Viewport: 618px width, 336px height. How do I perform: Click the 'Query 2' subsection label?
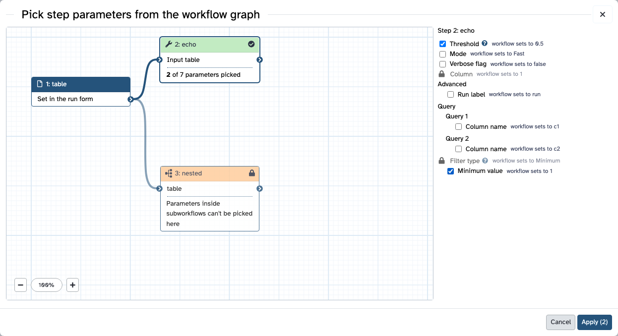(457, 139)
